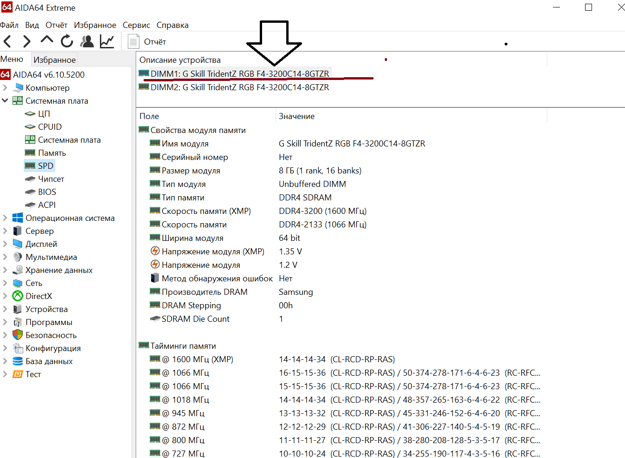The image size is (625, 458).
Task: Expand the Мультимедиа tree node
Action: click(x=5, y=257)
